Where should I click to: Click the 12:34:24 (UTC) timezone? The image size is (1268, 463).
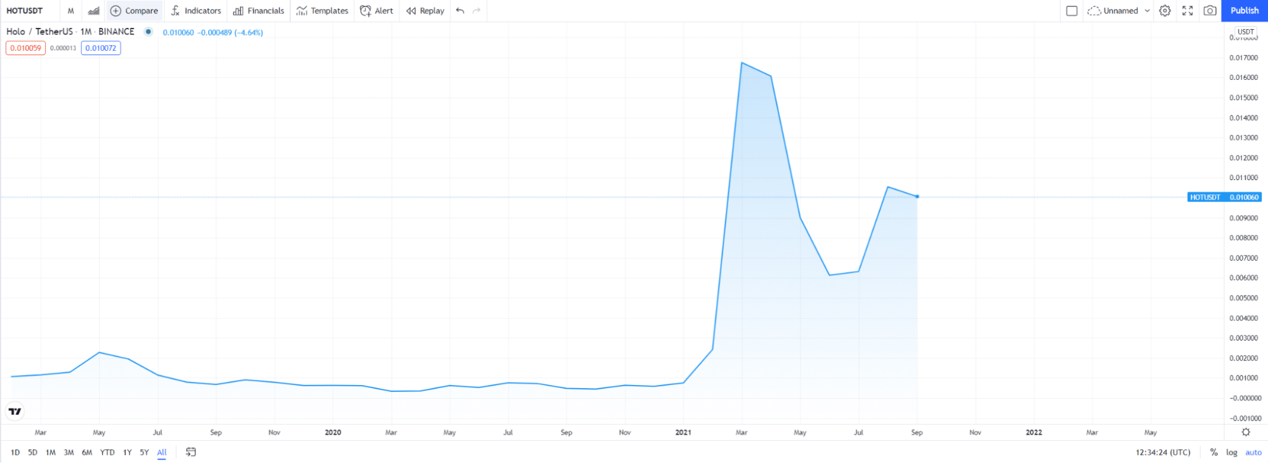pos(1163,452)
